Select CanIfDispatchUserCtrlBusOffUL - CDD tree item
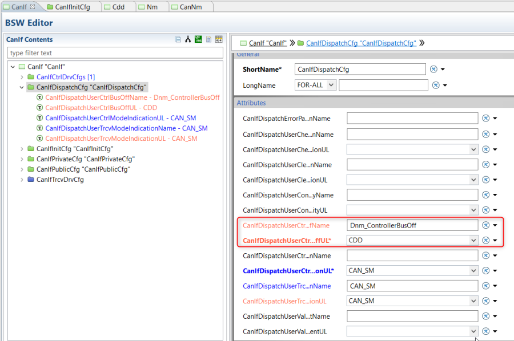The width and height of the screenshot is (514, 341). 101,108
